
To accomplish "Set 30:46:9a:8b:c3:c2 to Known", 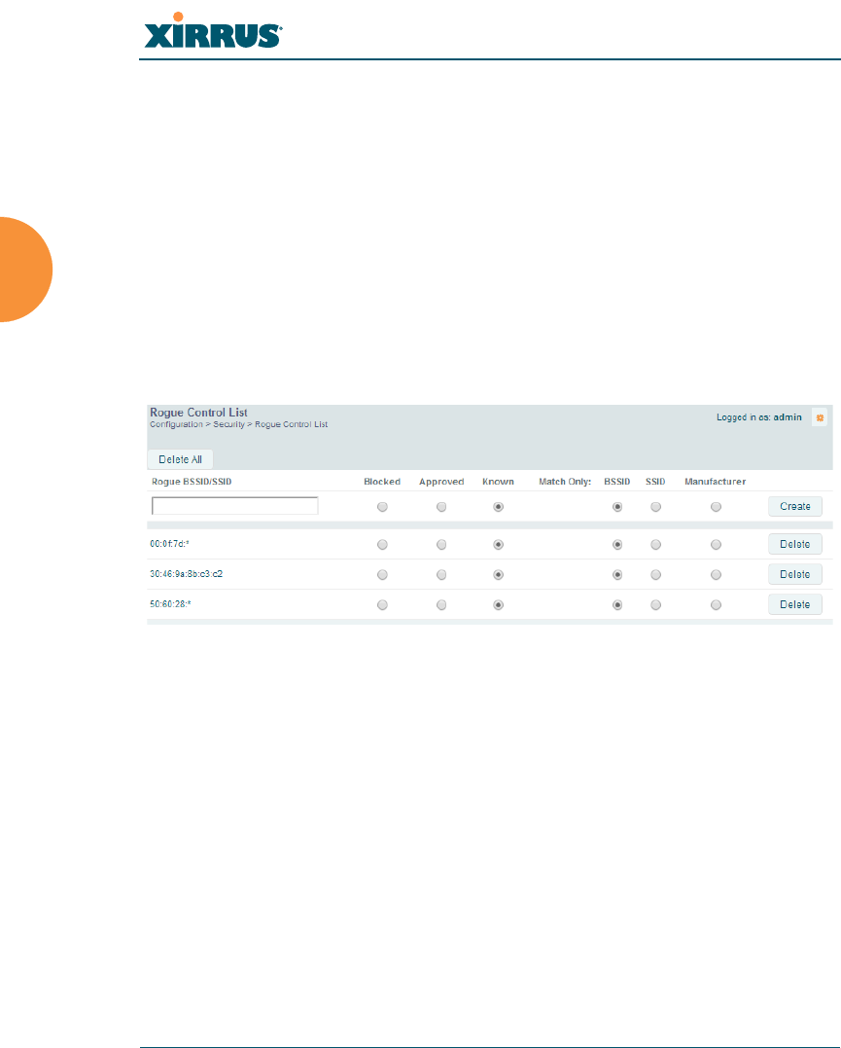I will 499,575.
